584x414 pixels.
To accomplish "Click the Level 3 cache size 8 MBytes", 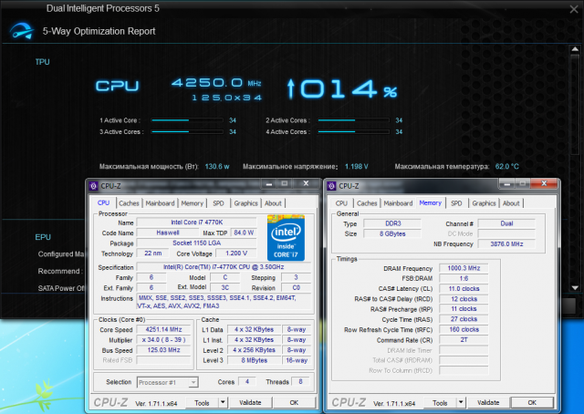I will 254,360.
